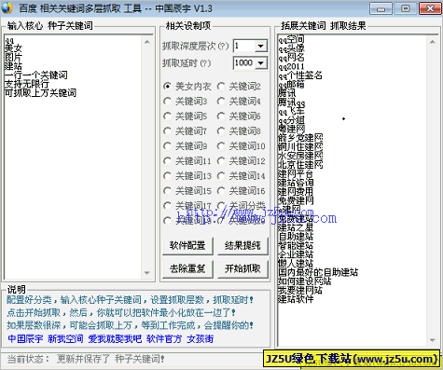Click down arrow of seed keywords scrollbar
The image size is (443, 370).
(x=147, y=273)
